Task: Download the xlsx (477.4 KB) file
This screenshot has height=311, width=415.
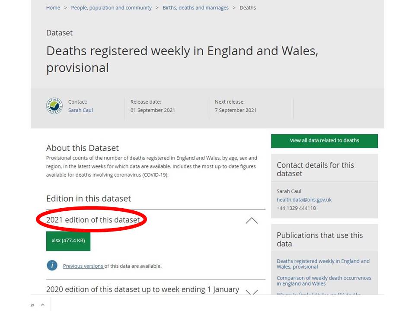Action: 68,241
